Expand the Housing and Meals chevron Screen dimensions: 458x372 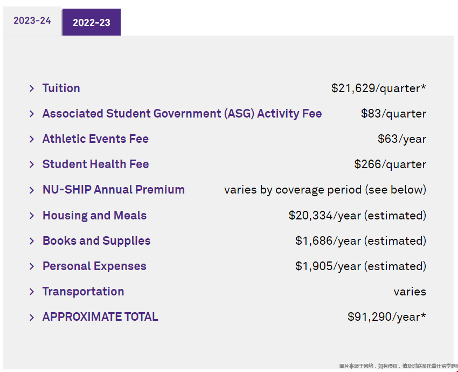click(32, 216)
